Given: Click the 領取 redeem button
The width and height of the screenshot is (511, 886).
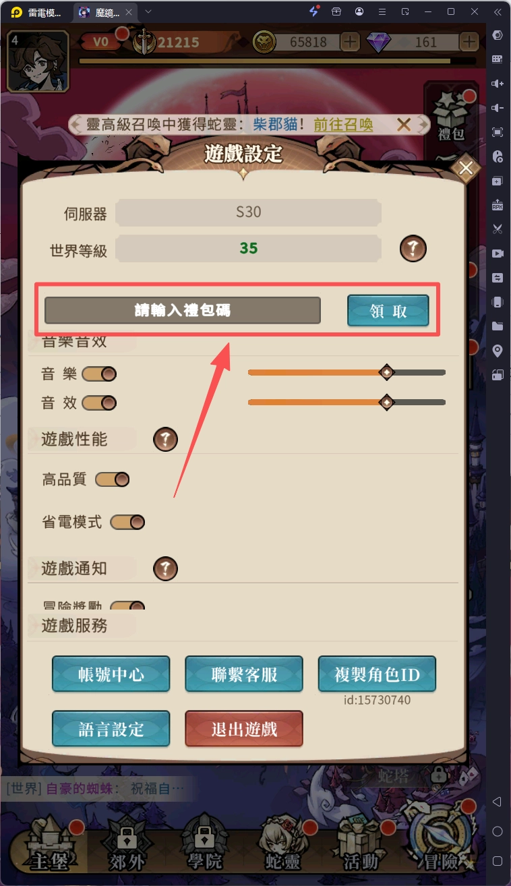Looking at the screenshot, I should (388, 311).
